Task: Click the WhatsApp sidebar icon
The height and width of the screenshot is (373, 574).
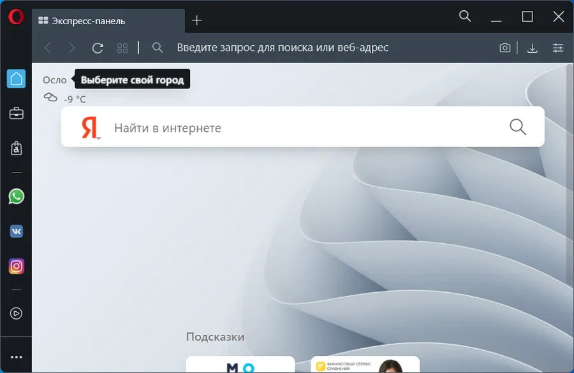Action: tap(17, 196)
